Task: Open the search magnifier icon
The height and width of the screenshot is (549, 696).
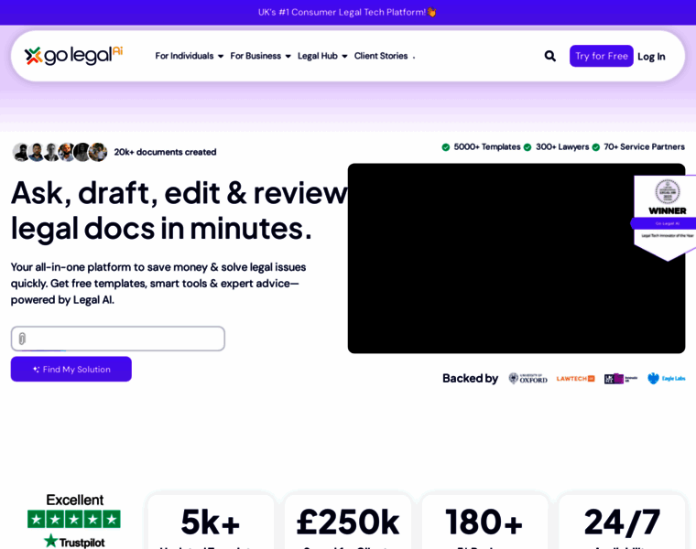Action: pos(550,56)
